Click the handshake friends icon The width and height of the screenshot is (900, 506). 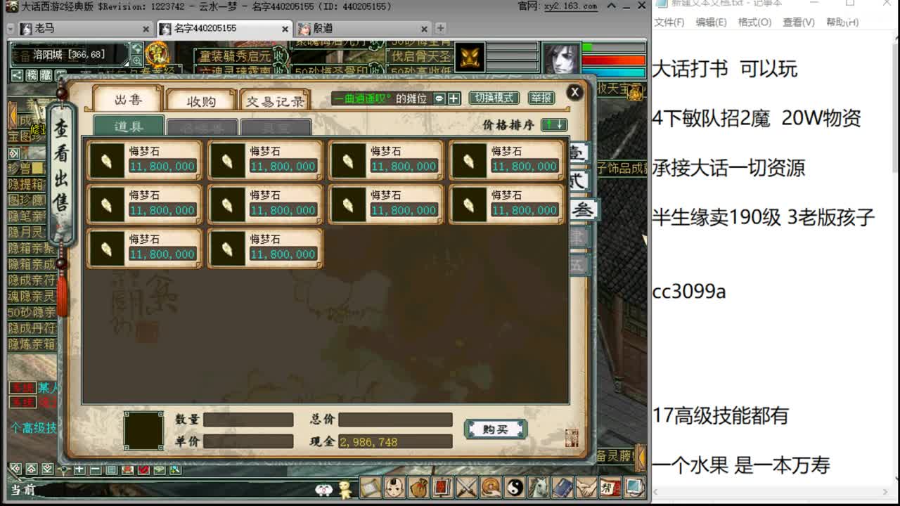586,487
